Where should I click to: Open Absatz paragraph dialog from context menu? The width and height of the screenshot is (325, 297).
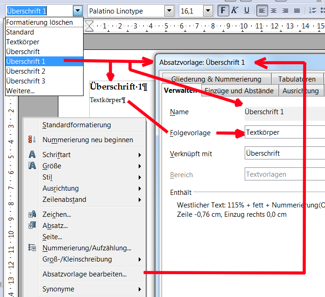[x=55, y=226]
